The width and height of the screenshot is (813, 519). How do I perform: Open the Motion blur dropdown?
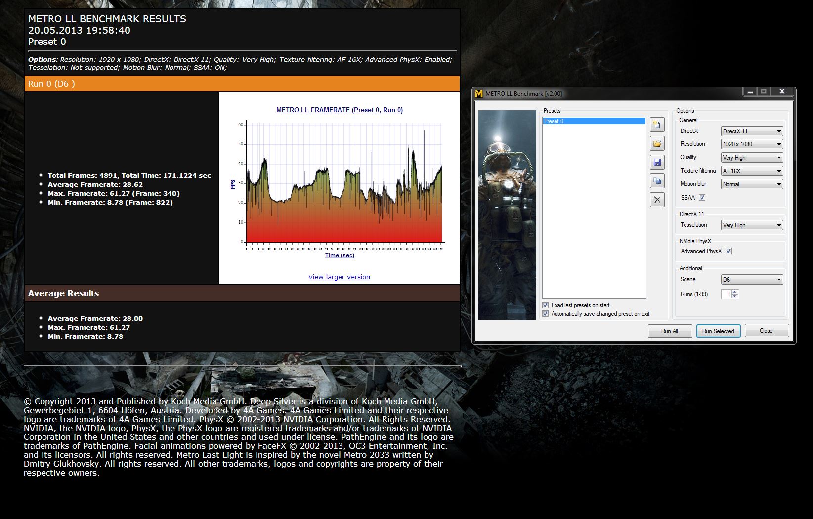[x=752, y=184]
